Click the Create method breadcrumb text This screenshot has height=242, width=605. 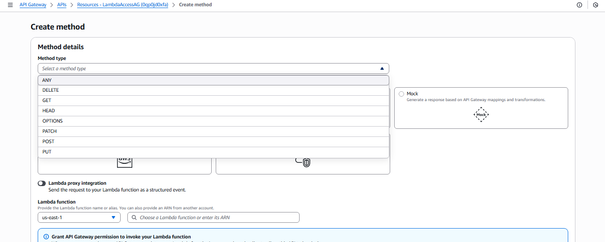click(196, 5)
